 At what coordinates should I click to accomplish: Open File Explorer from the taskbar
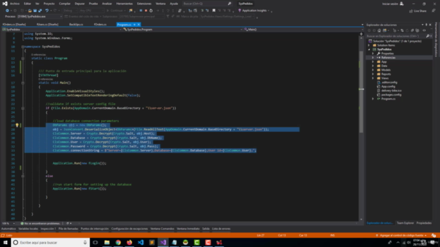107,242
